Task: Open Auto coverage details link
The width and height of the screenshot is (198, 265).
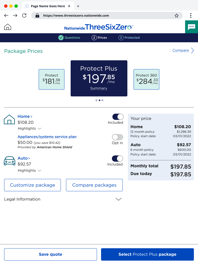Action: click(x=24, y=158)
